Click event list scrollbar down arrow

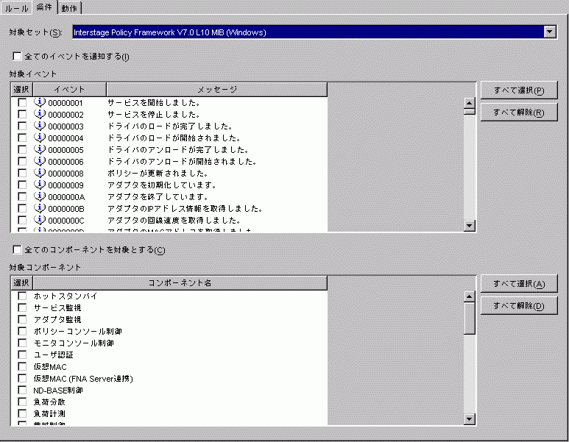click(x=469, y=226)
